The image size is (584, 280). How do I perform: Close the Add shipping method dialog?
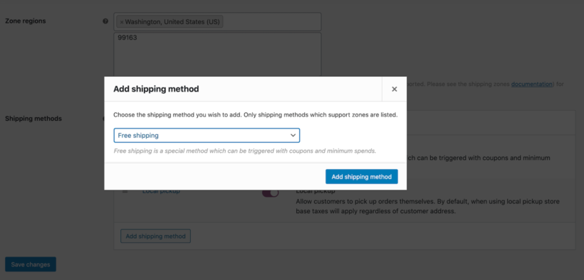[x=395, y=89]
